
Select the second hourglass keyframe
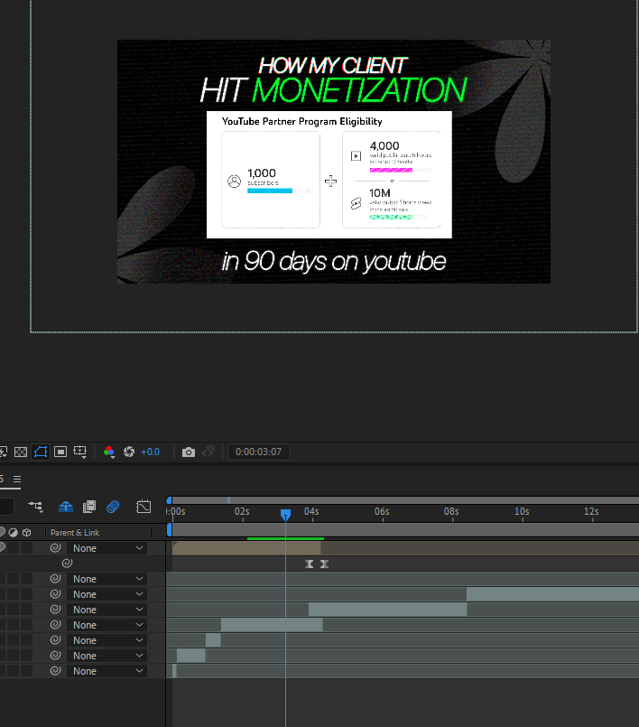click(x=324, y=564)
